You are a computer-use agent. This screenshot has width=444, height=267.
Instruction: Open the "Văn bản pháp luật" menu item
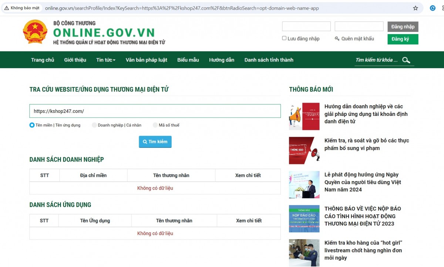click(x=146, y=60)
